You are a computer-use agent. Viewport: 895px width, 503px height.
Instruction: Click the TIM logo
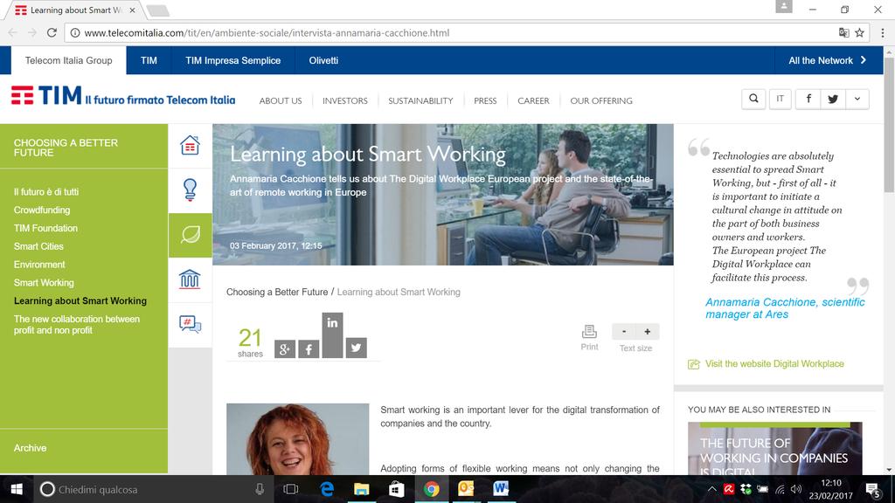pos(122,96)
